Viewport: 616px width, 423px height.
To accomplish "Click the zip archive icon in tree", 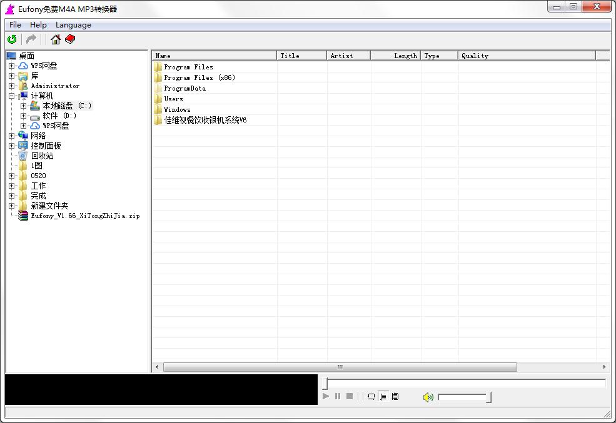I will click(23, 216).
